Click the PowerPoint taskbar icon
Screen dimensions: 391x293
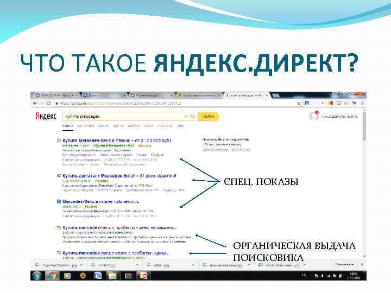[x=143, y=276]
